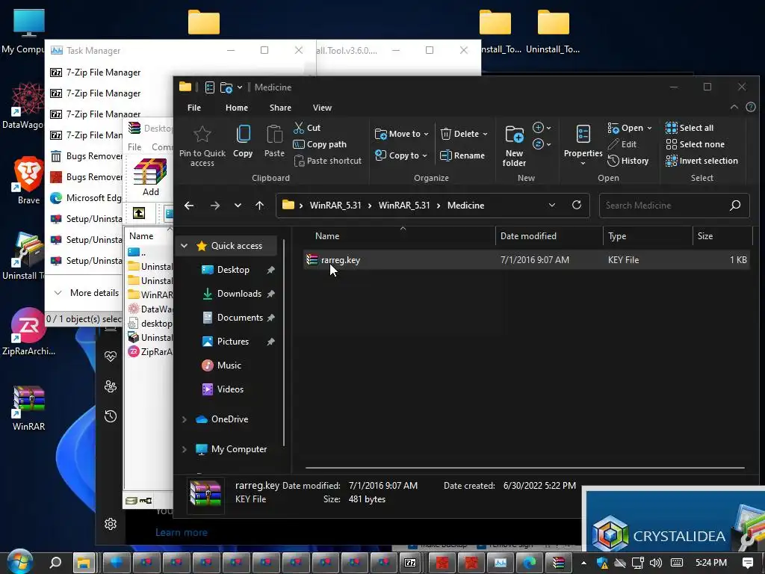Screen dimensions: 765x574
Task: Select Microsoft Edge in Task Manager
Action: [86, 197]
